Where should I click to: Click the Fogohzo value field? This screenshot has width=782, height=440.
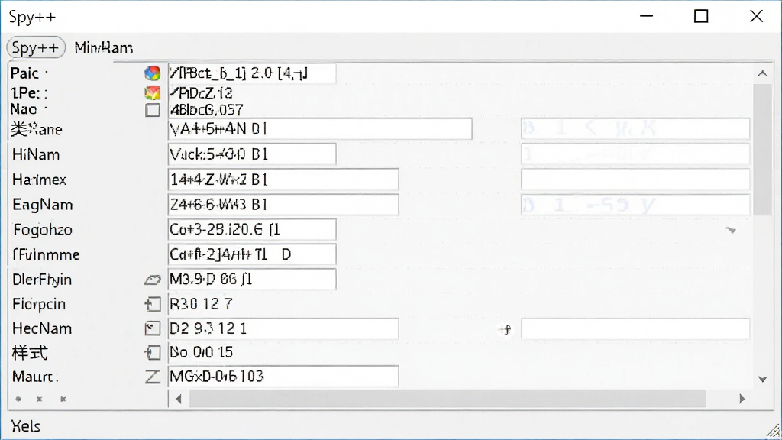click(252, 229)
